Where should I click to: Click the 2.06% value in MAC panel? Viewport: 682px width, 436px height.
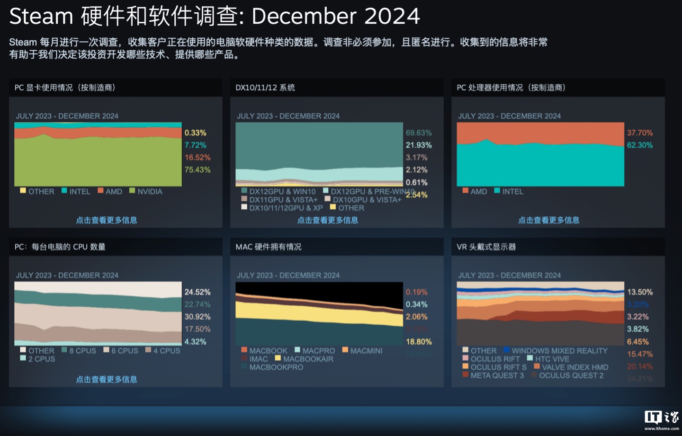click(x=417, y=317)
